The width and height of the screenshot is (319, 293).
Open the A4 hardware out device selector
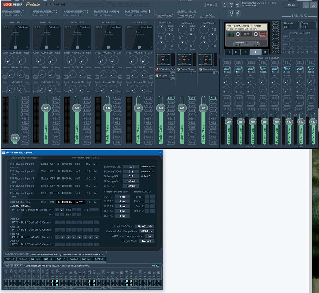[231, 13]
